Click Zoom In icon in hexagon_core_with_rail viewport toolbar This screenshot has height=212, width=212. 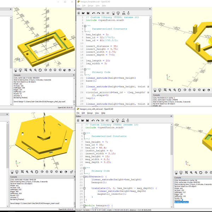pyautogui.click(x=191, y=172)
